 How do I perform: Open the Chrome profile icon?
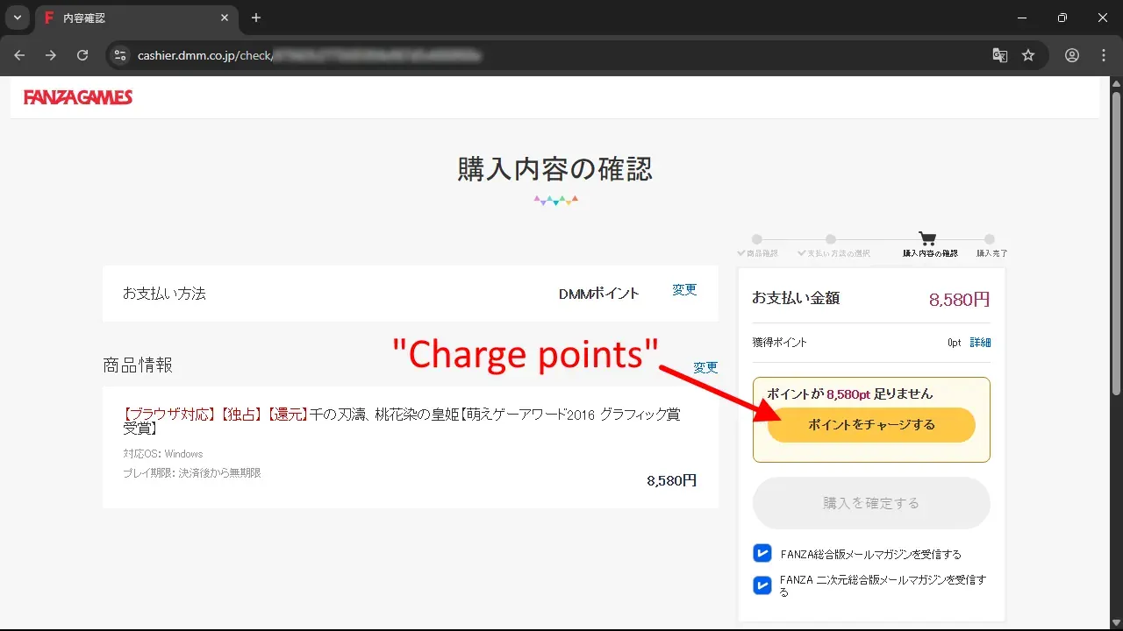pyautogui.click(x=1072, y=55)
